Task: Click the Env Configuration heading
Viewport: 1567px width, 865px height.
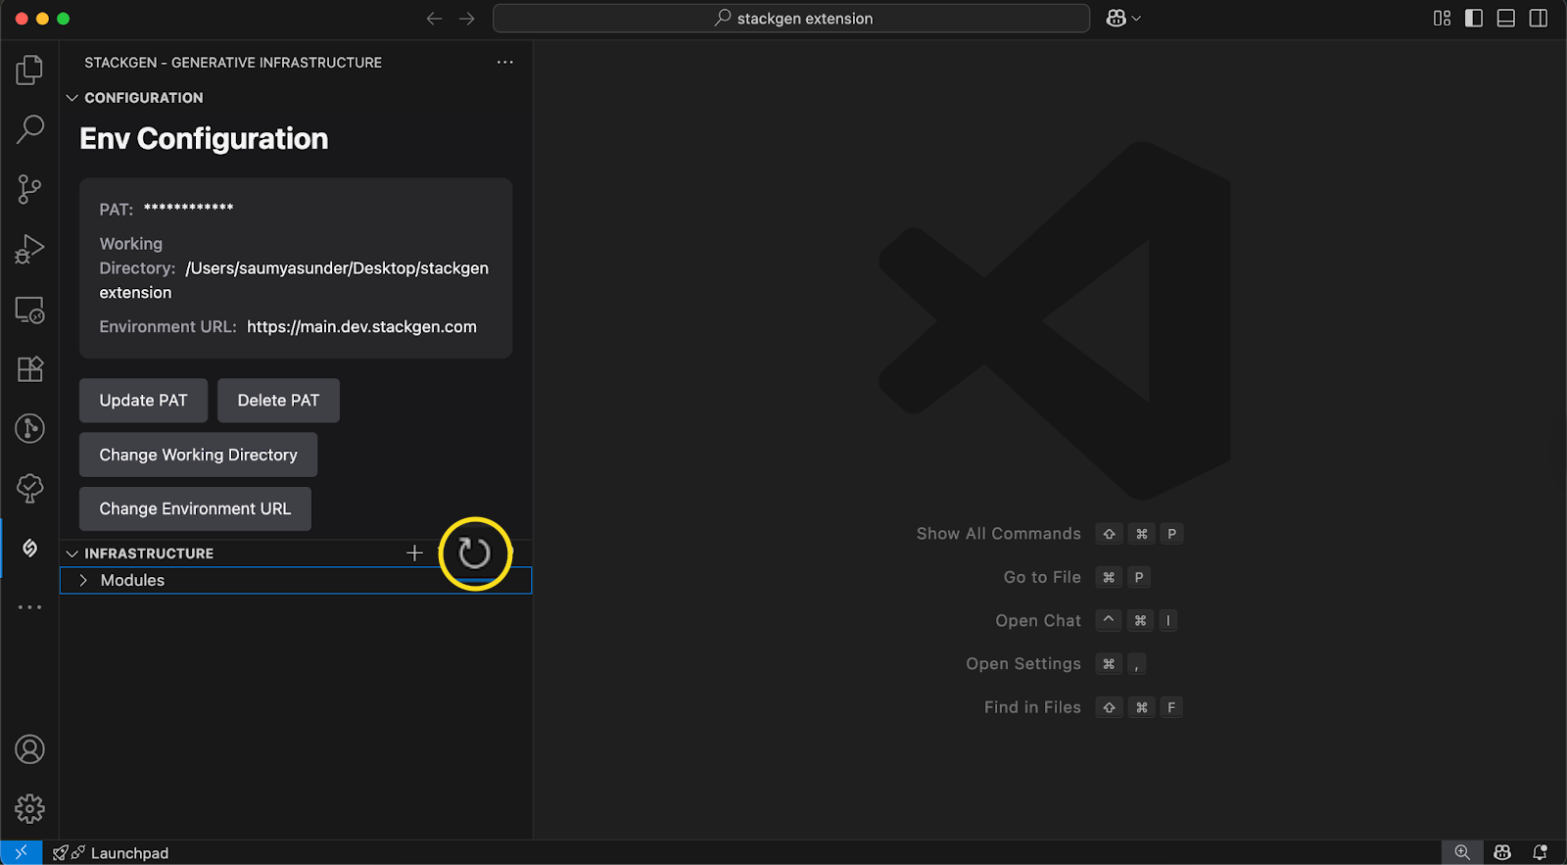Action: tap(204, 139)
